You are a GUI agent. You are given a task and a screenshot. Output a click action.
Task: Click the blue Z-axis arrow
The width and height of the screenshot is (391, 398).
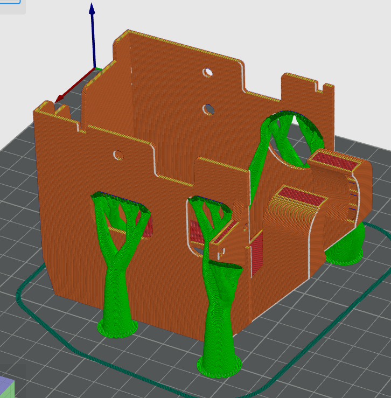[93, 32]
